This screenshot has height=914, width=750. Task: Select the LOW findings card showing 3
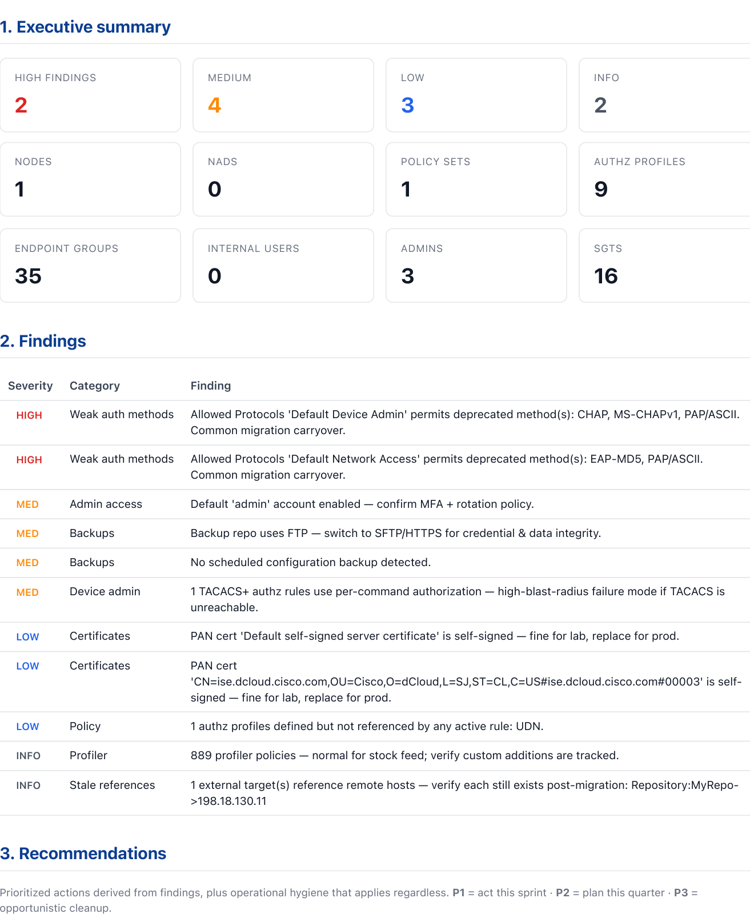[x=476, y=95]
